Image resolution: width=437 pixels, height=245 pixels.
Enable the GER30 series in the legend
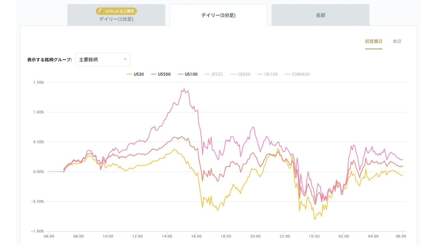(240, 74)
